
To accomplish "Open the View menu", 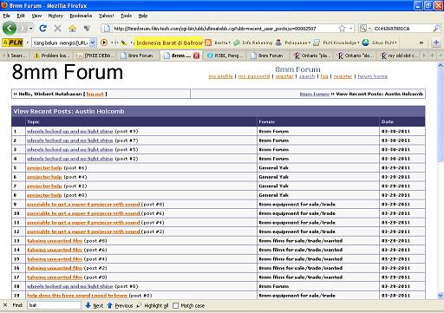I will tap(36, 16).
